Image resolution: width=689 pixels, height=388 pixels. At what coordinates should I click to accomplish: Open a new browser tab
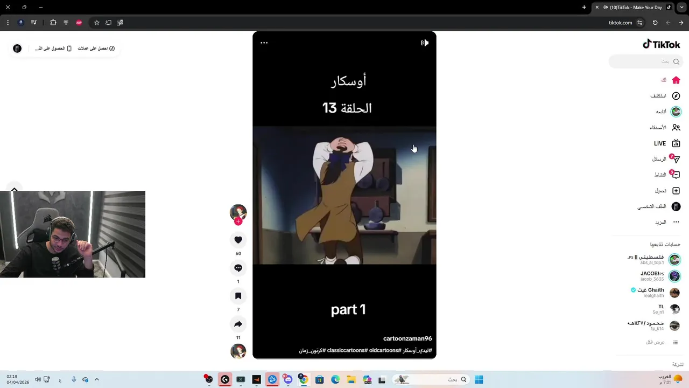[x=584, y=7]
